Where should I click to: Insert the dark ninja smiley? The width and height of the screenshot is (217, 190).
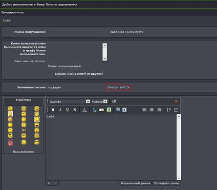24,130
